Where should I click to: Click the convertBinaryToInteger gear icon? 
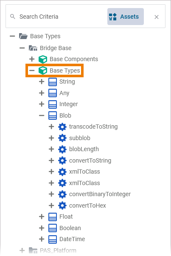(62, 194)
